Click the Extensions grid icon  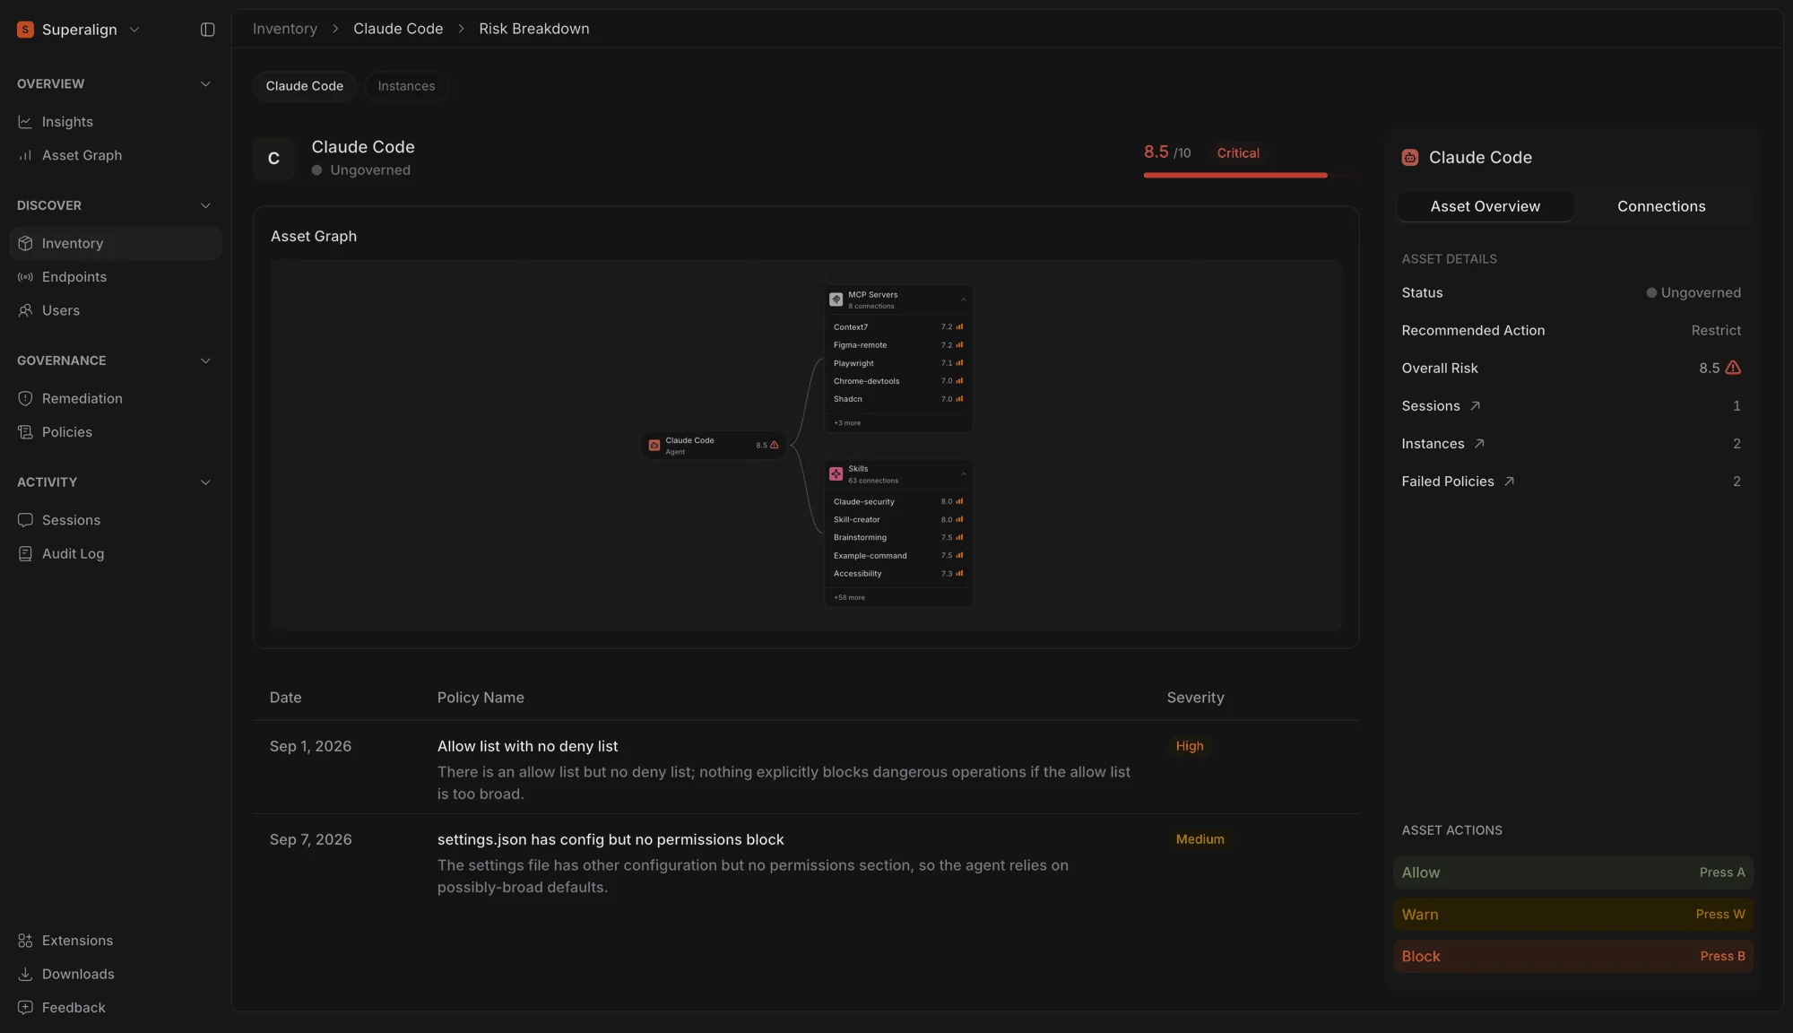25,941
